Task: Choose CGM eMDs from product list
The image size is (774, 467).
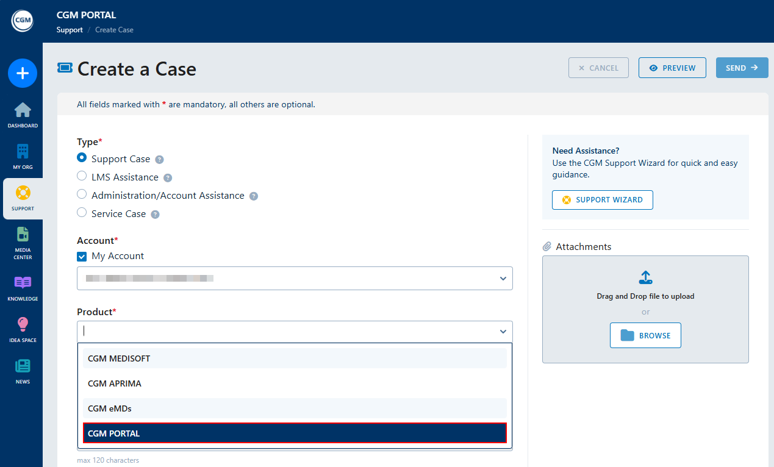Action: coord(295,408)
